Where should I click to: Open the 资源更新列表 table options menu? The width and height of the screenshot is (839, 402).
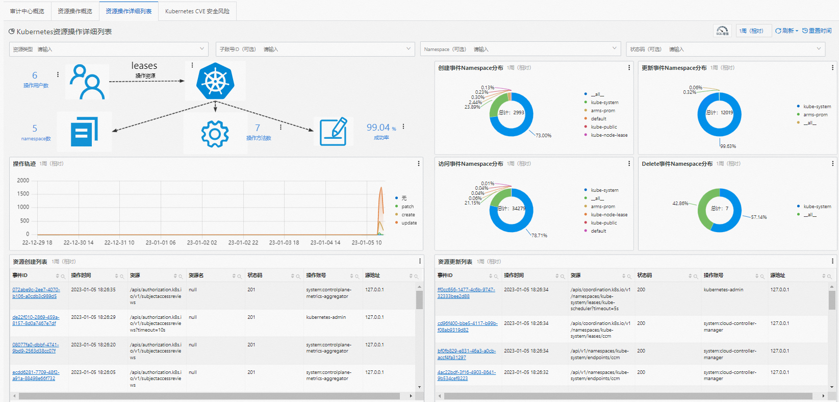tap(833, 261)
